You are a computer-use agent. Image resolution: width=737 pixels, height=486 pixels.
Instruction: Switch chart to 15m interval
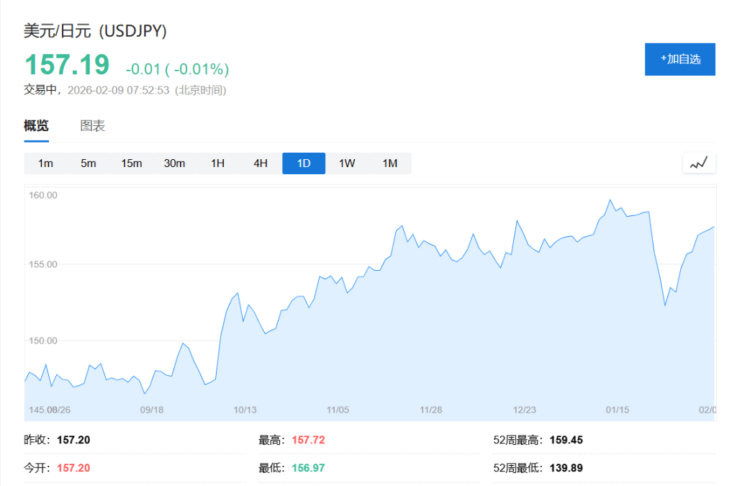[x=132, y=163]
